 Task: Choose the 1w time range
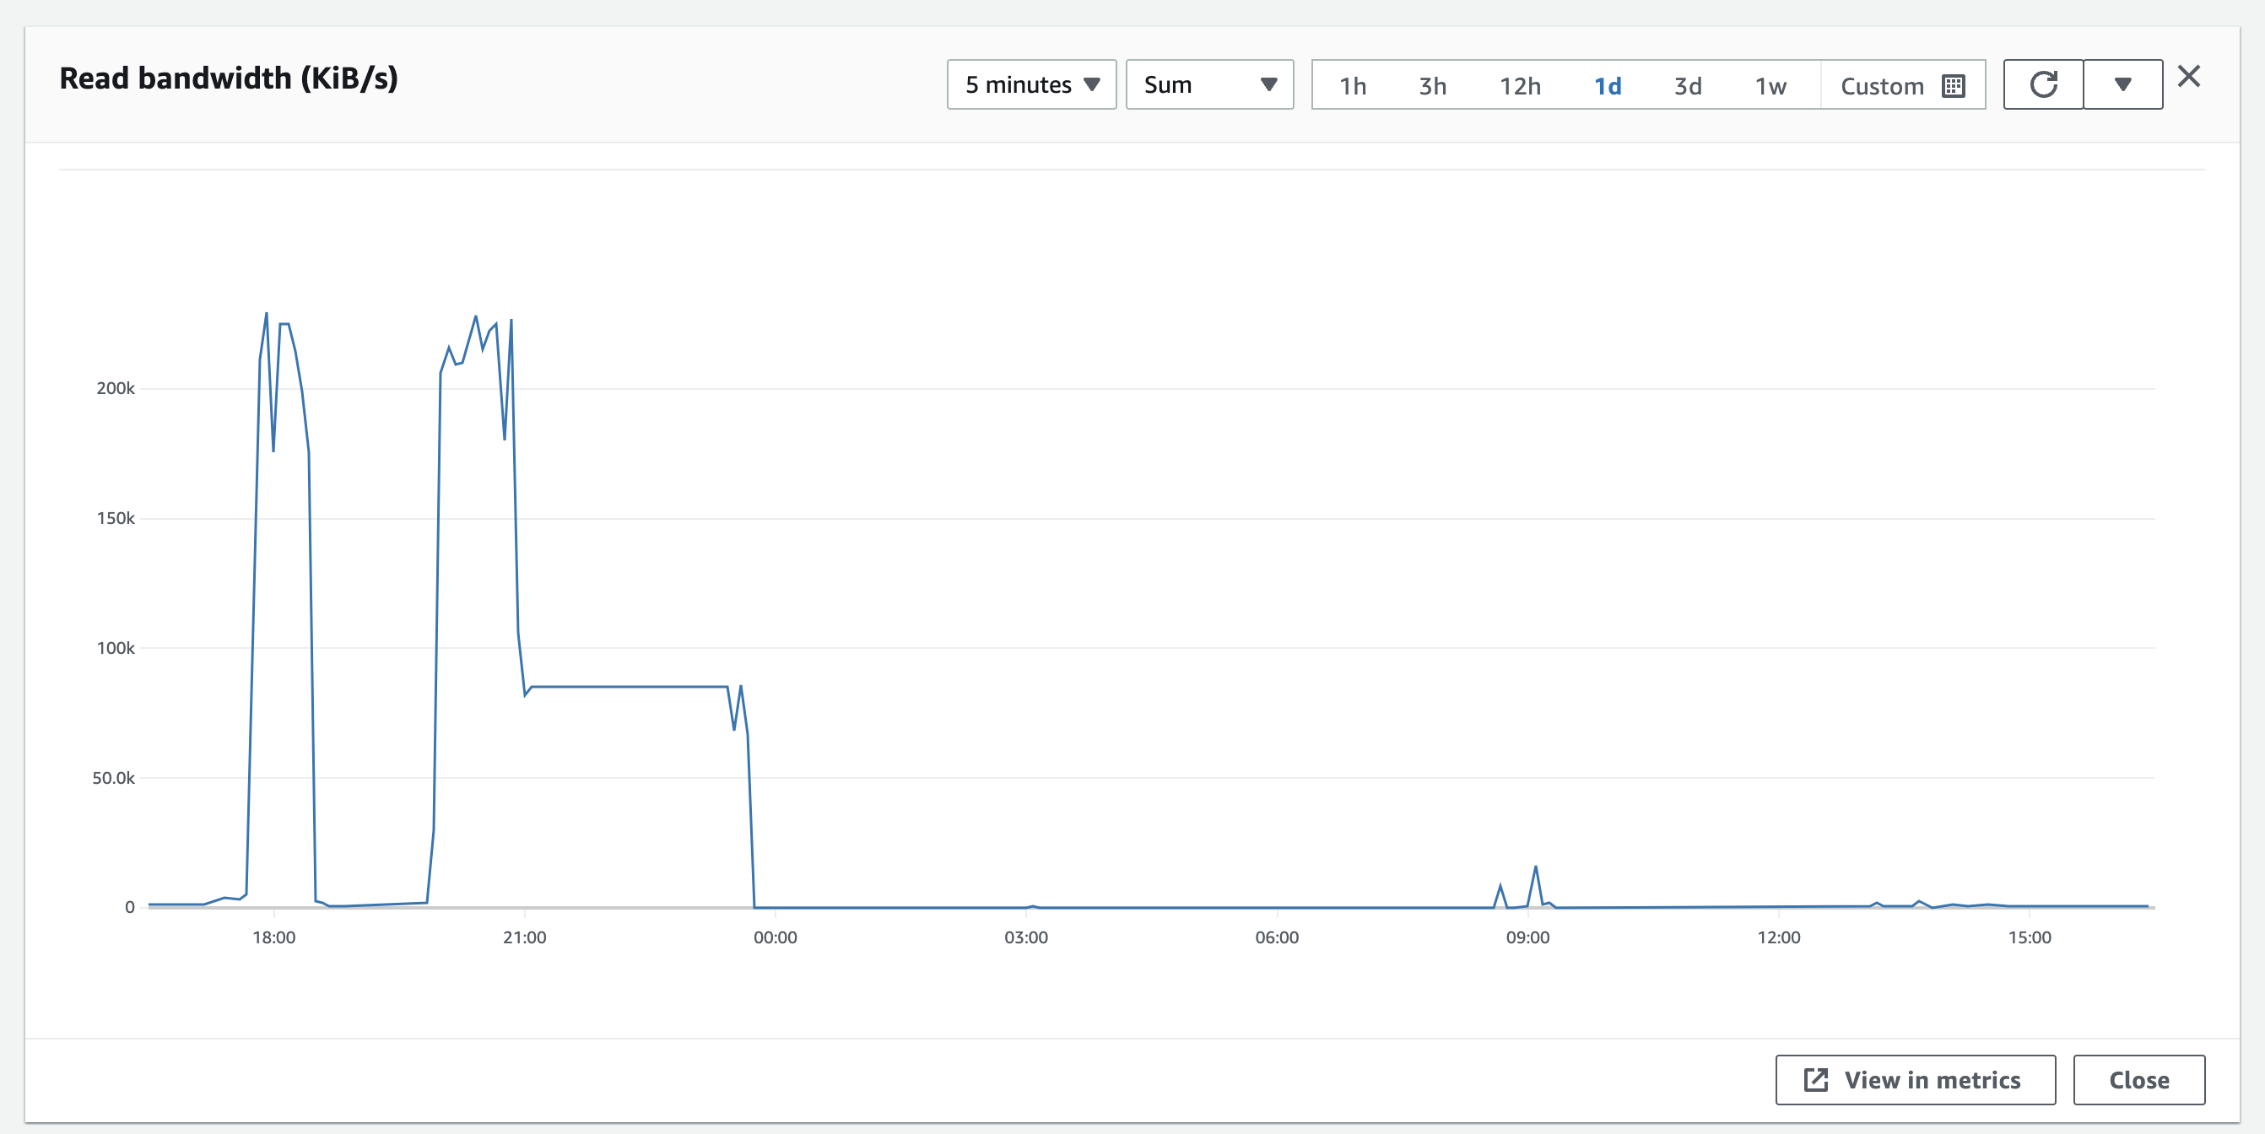(1770, 85)
